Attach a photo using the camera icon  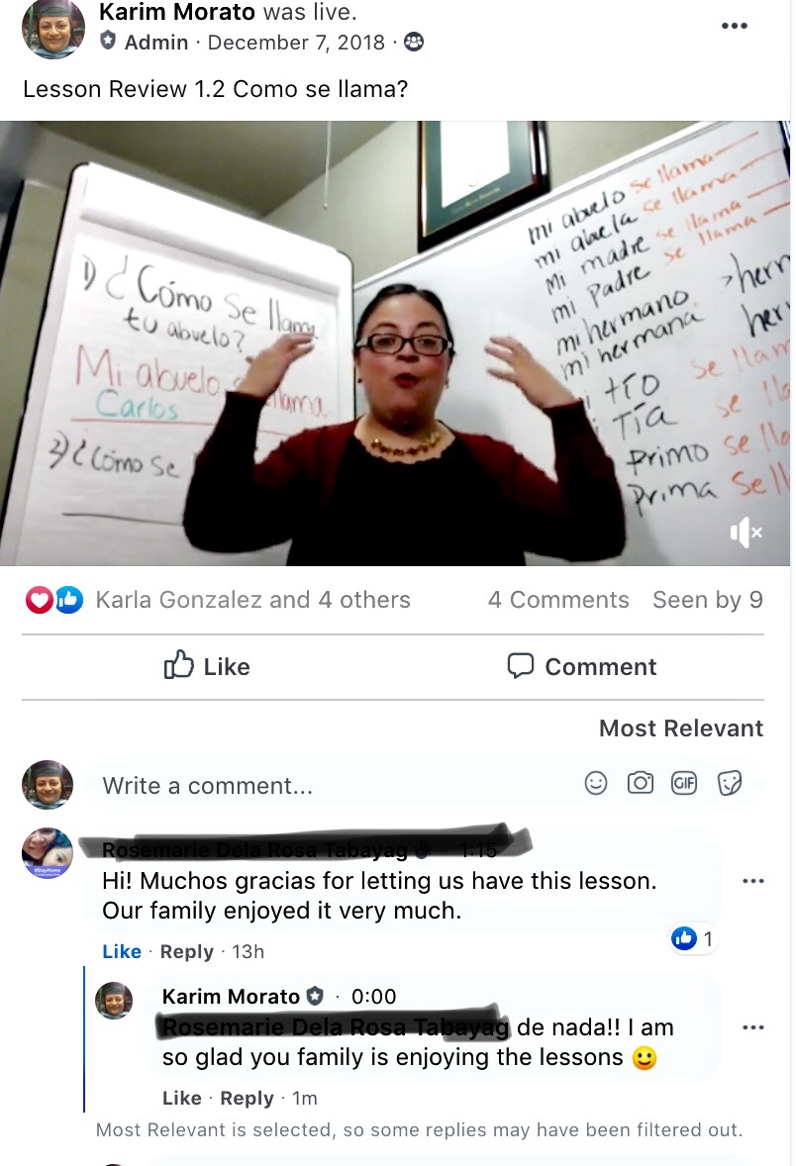[640, 783]
